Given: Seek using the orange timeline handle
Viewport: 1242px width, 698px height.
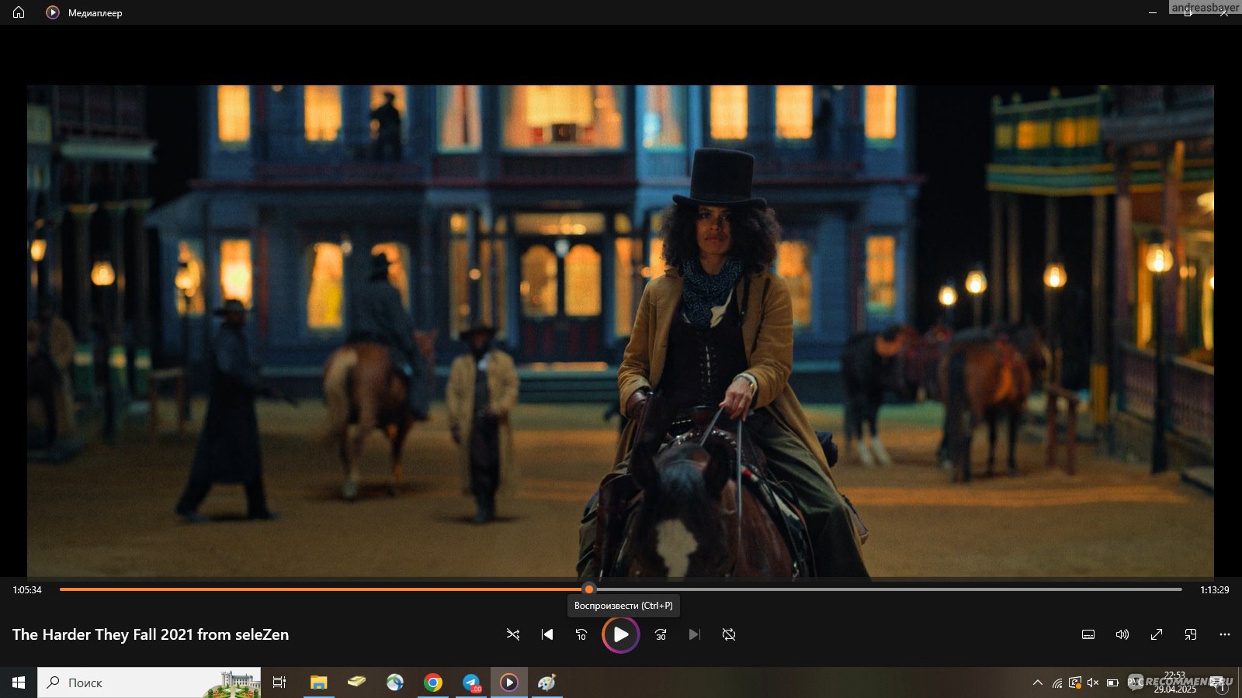Looking at the screenshot, I should [589, 589].
